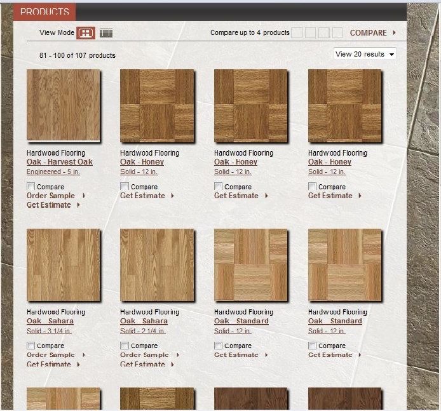Get Estimate for Oak - Harvest Oak
Viewport: 441px width, 411px height.
tap(49, 205)
